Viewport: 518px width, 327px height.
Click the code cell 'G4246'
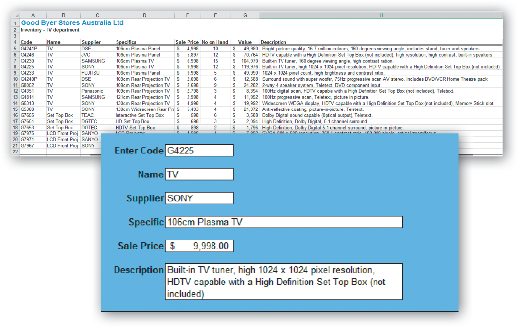point(33,55)
